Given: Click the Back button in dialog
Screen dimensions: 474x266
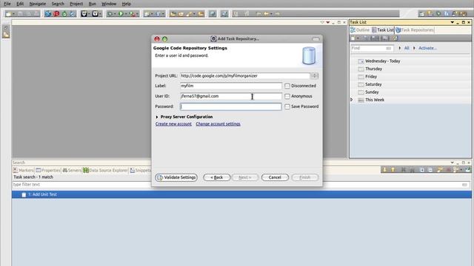Looking at the screenshot, I should 216,177.
